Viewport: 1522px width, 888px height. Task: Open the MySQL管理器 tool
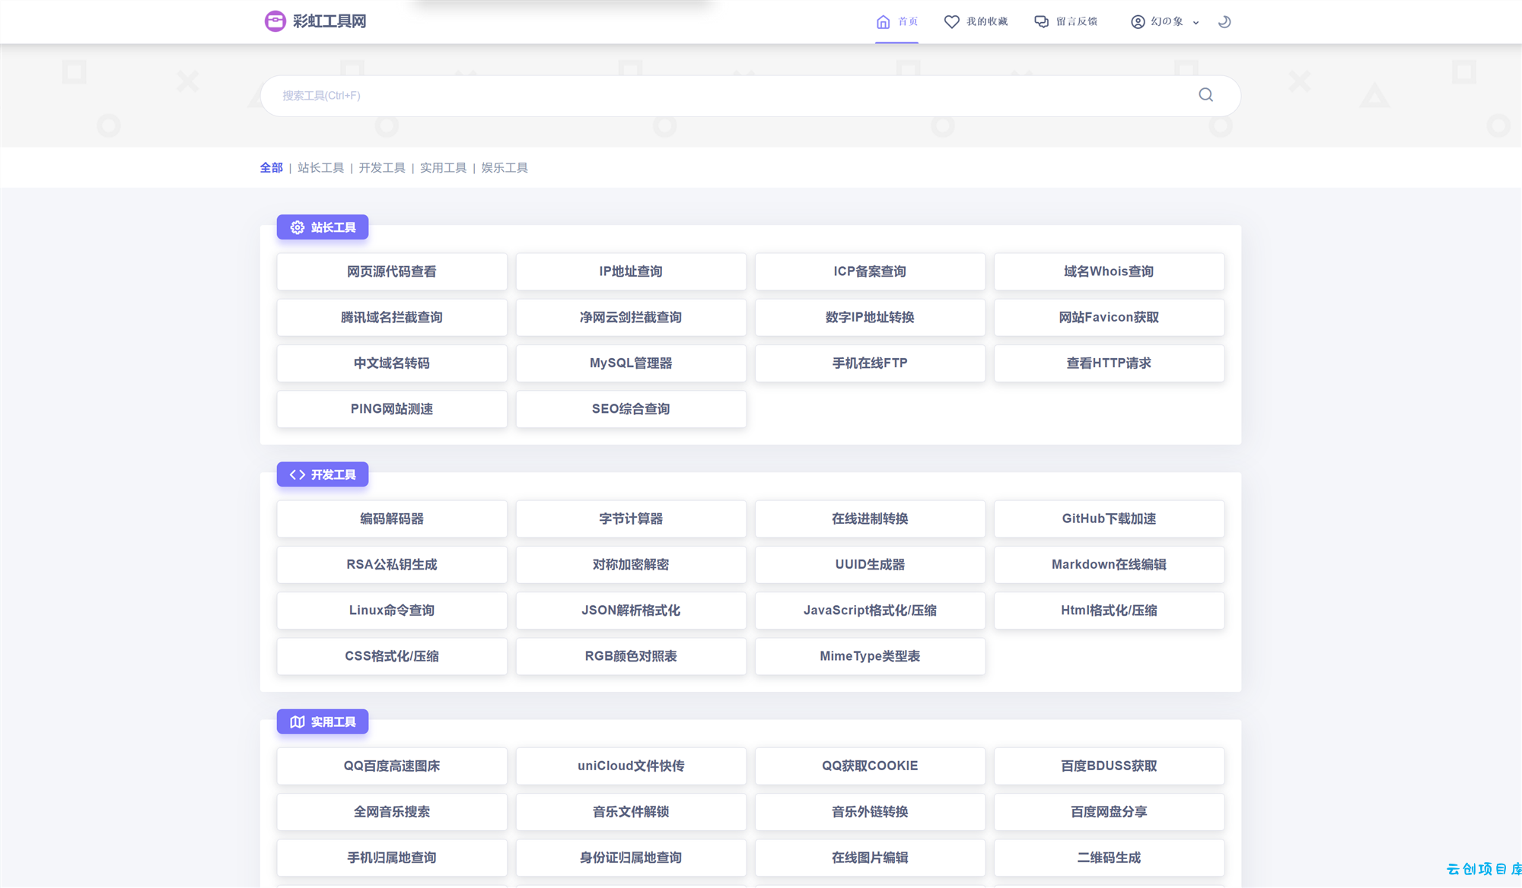coord(631,363)
